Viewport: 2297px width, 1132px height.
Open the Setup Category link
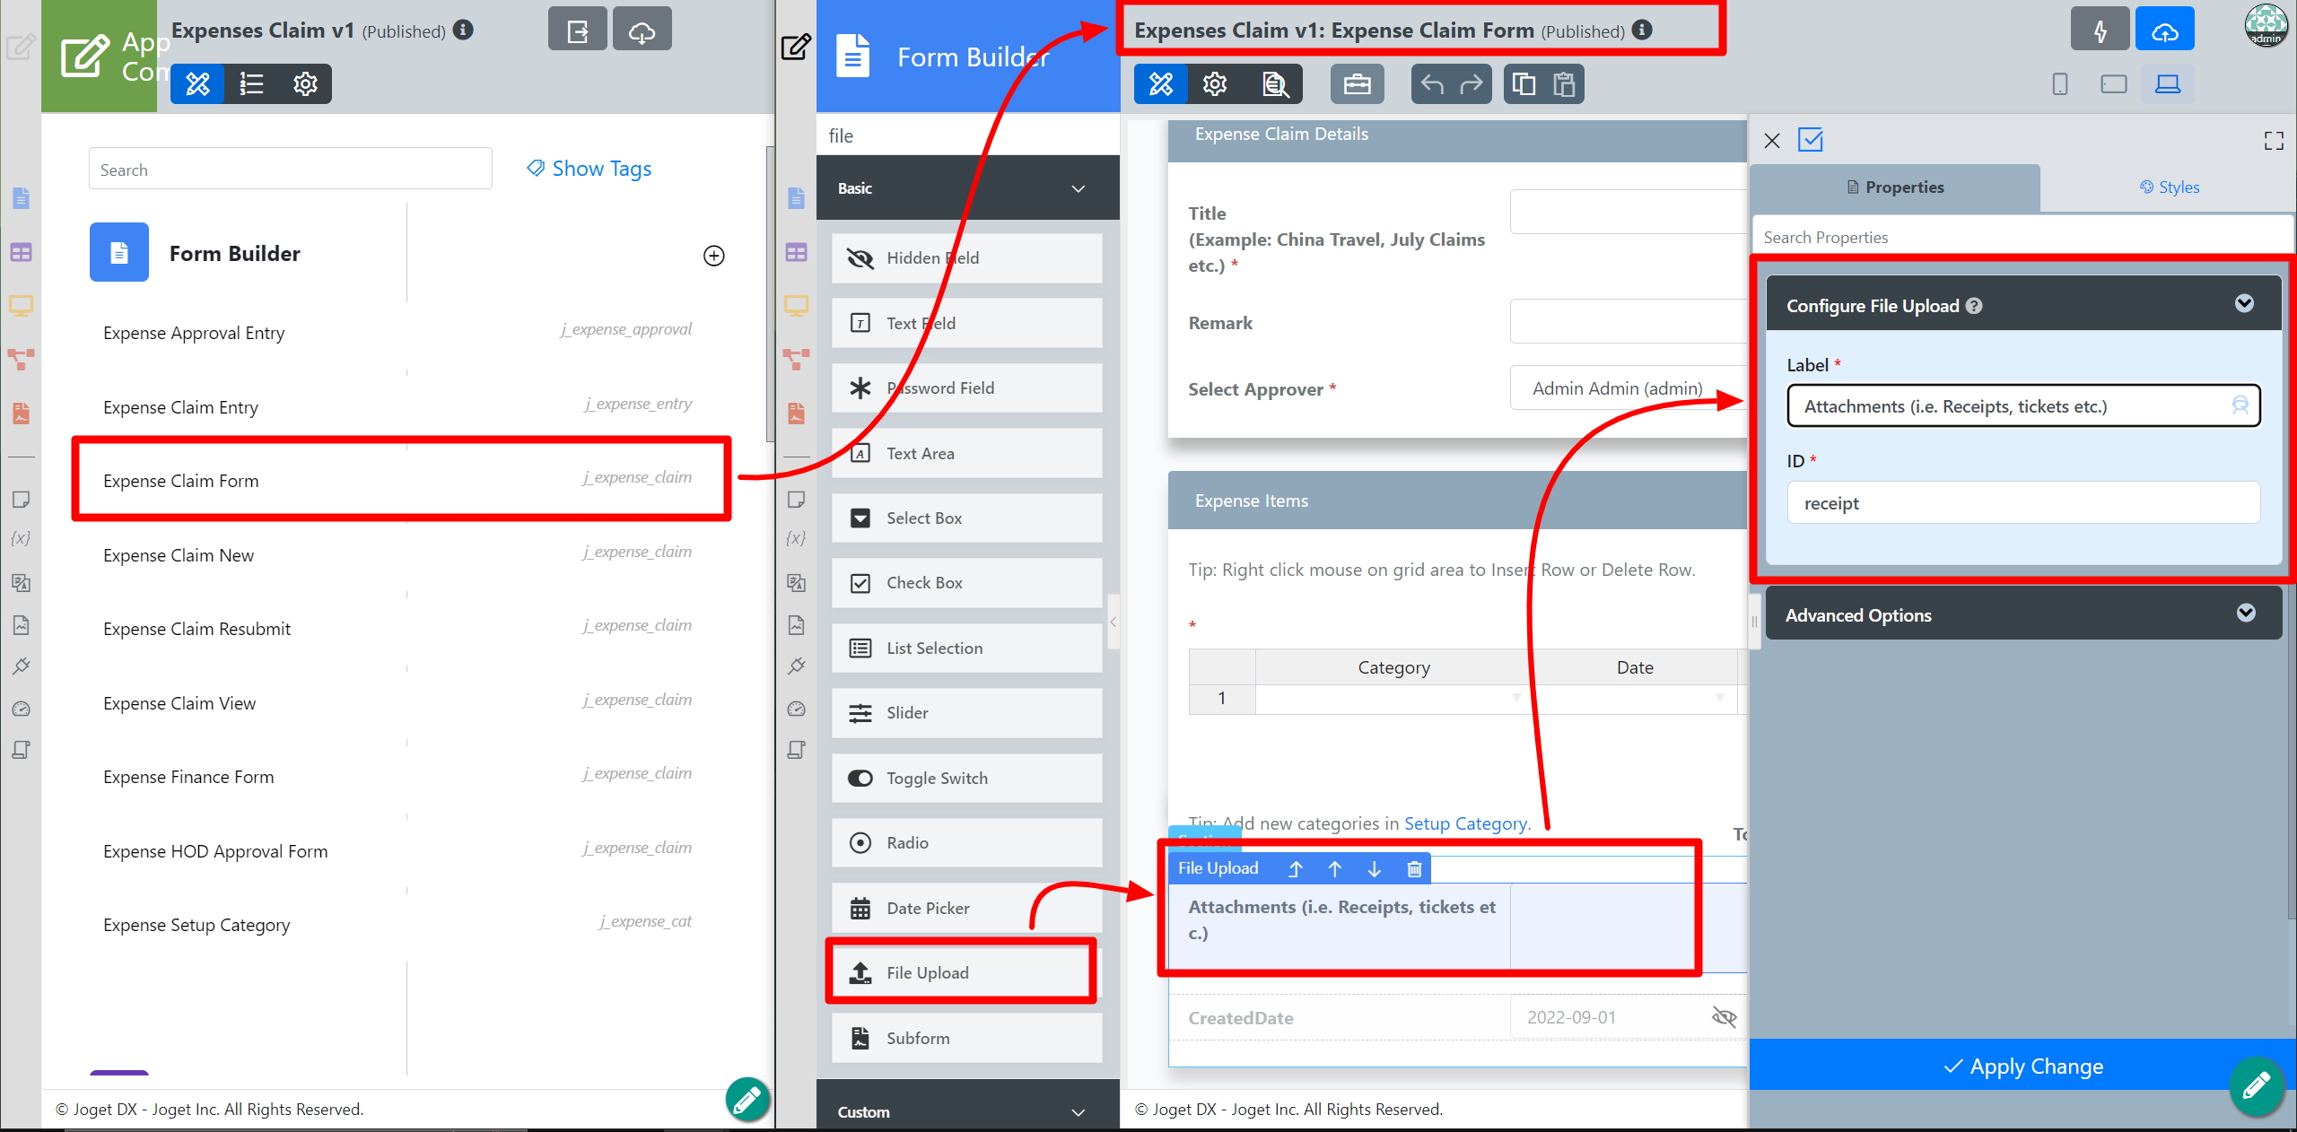1464,823
